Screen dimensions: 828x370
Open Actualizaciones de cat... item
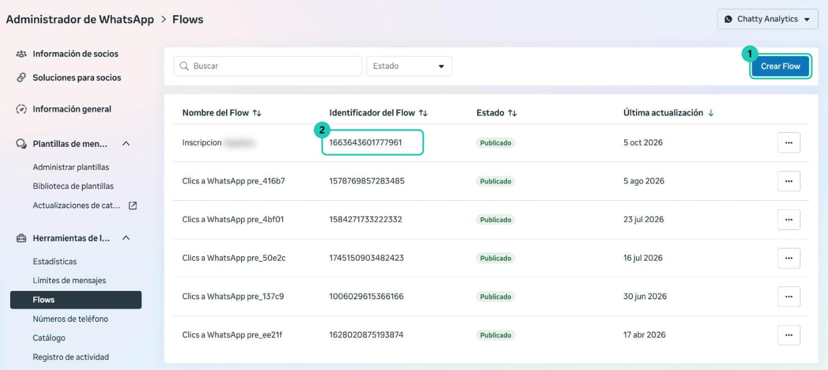76,205
